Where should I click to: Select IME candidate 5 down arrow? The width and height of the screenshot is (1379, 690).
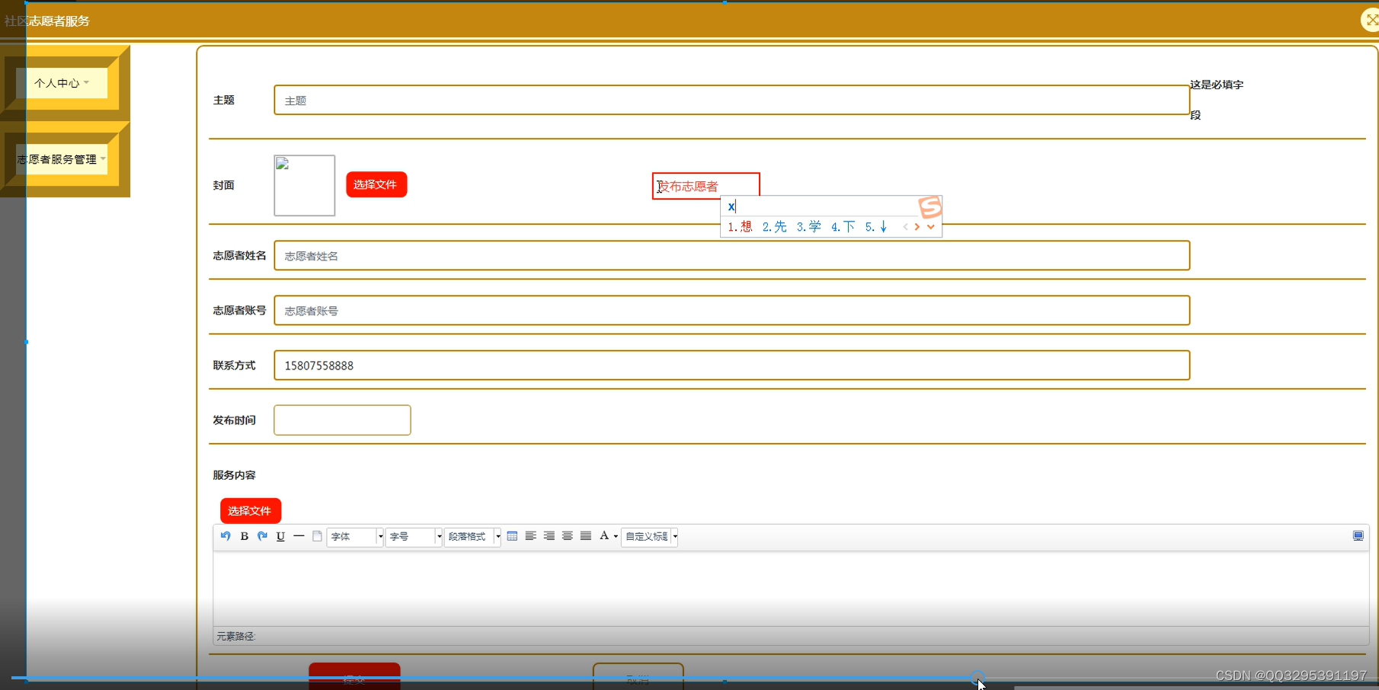876,226
